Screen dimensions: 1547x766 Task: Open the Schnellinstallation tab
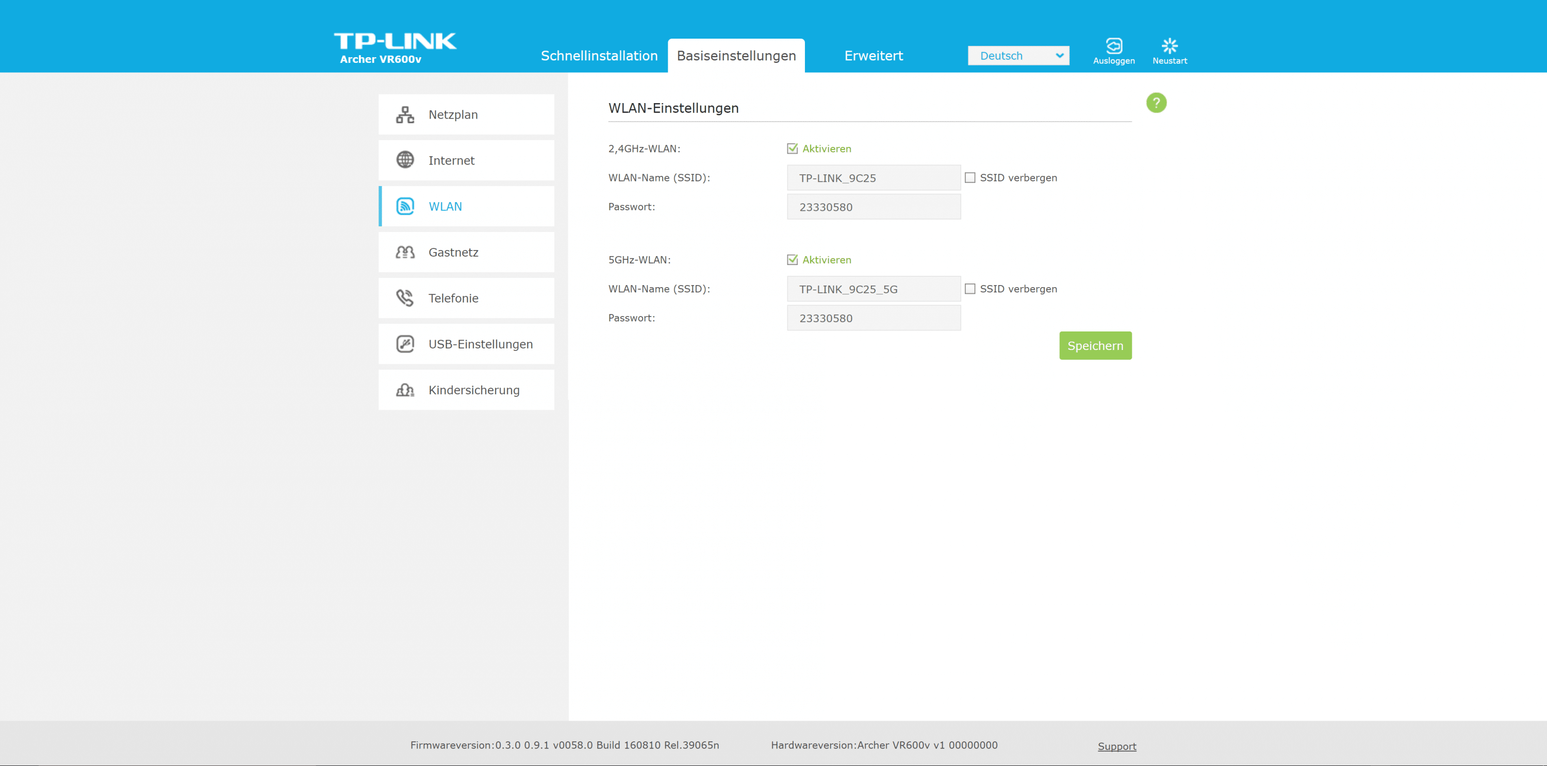599,56
